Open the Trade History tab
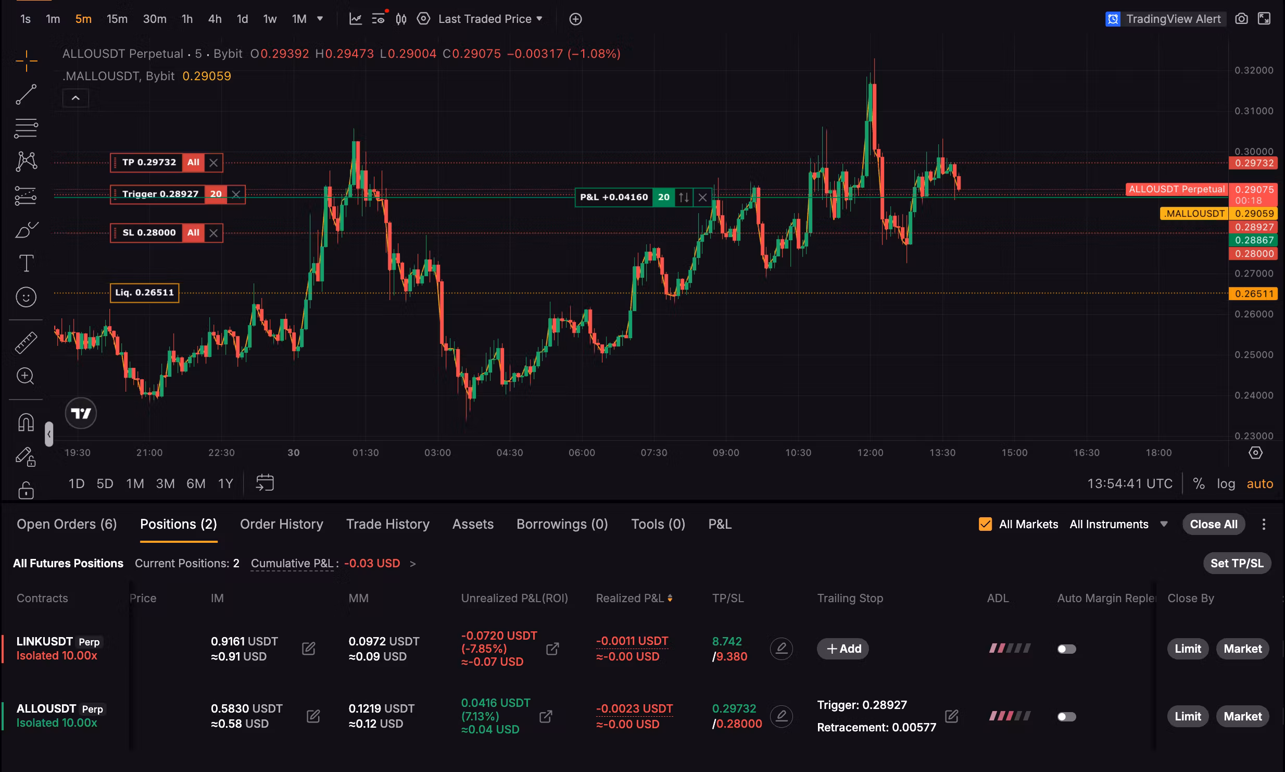1285x772 pixels. point(388,524)
